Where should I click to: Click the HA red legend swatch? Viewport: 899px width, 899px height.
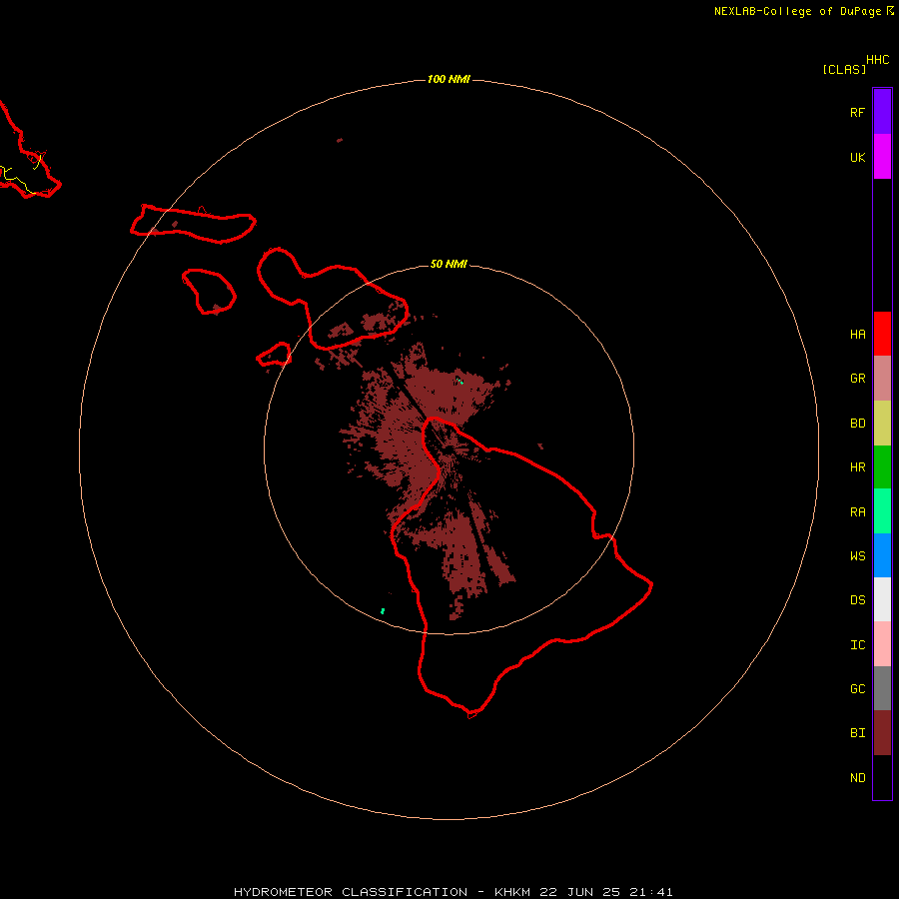882,334
